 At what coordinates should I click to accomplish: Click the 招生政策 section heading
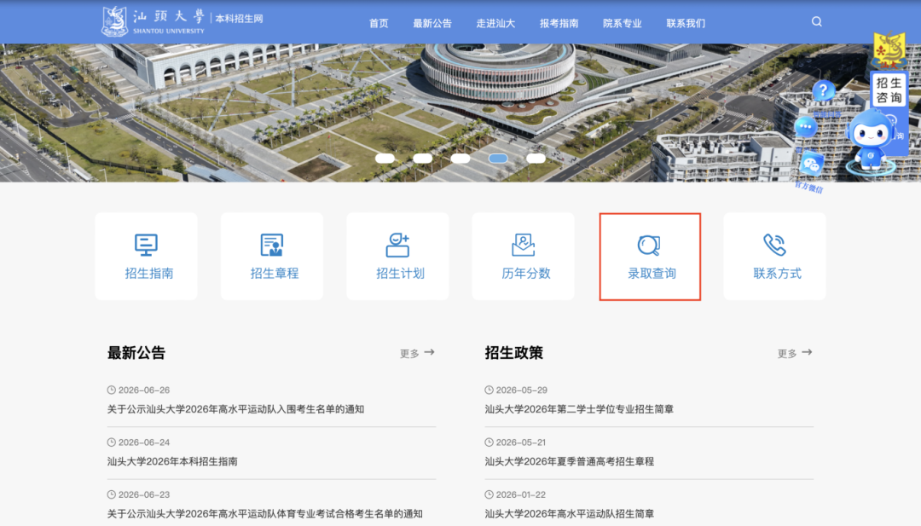(514, 353)
